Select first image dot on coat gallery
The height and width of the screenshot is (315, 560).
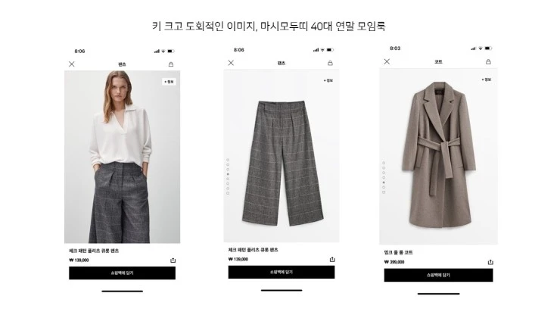[x=384, y=163]
